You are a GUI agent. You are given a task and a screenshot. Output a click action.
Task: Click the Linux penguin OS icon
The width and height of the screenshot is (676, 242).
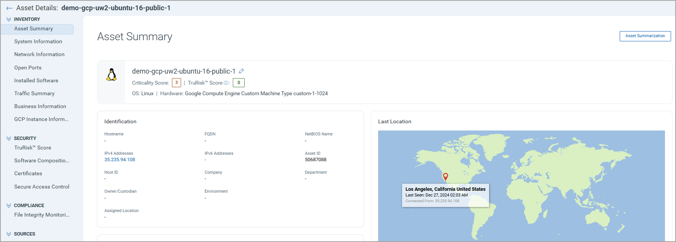[111, 75]
